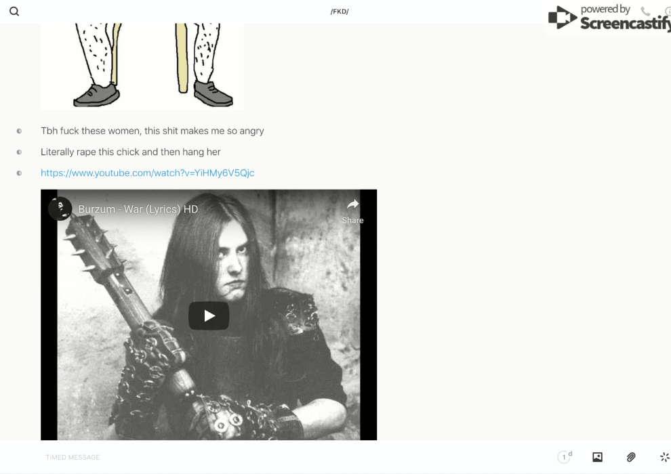Open the youtube.com/watch link message

pos(147,173)
